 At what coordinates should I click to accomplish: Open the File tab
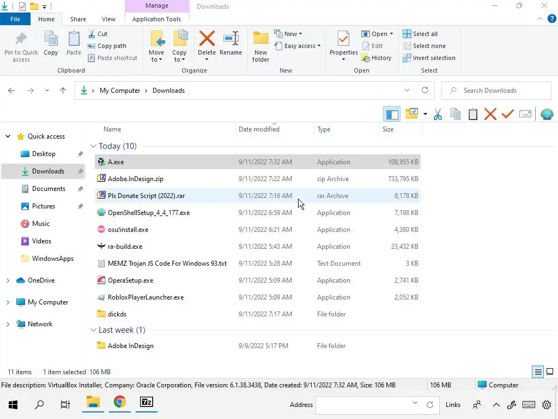coord(15,19)
